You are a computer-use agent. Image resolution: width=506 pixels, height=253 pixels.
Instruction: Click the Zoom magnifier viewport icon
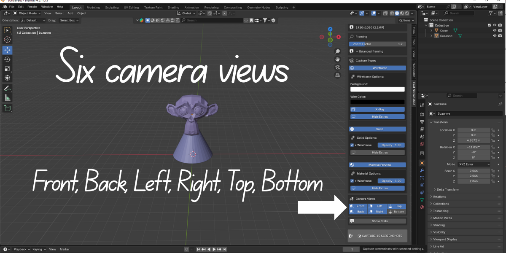338,51
